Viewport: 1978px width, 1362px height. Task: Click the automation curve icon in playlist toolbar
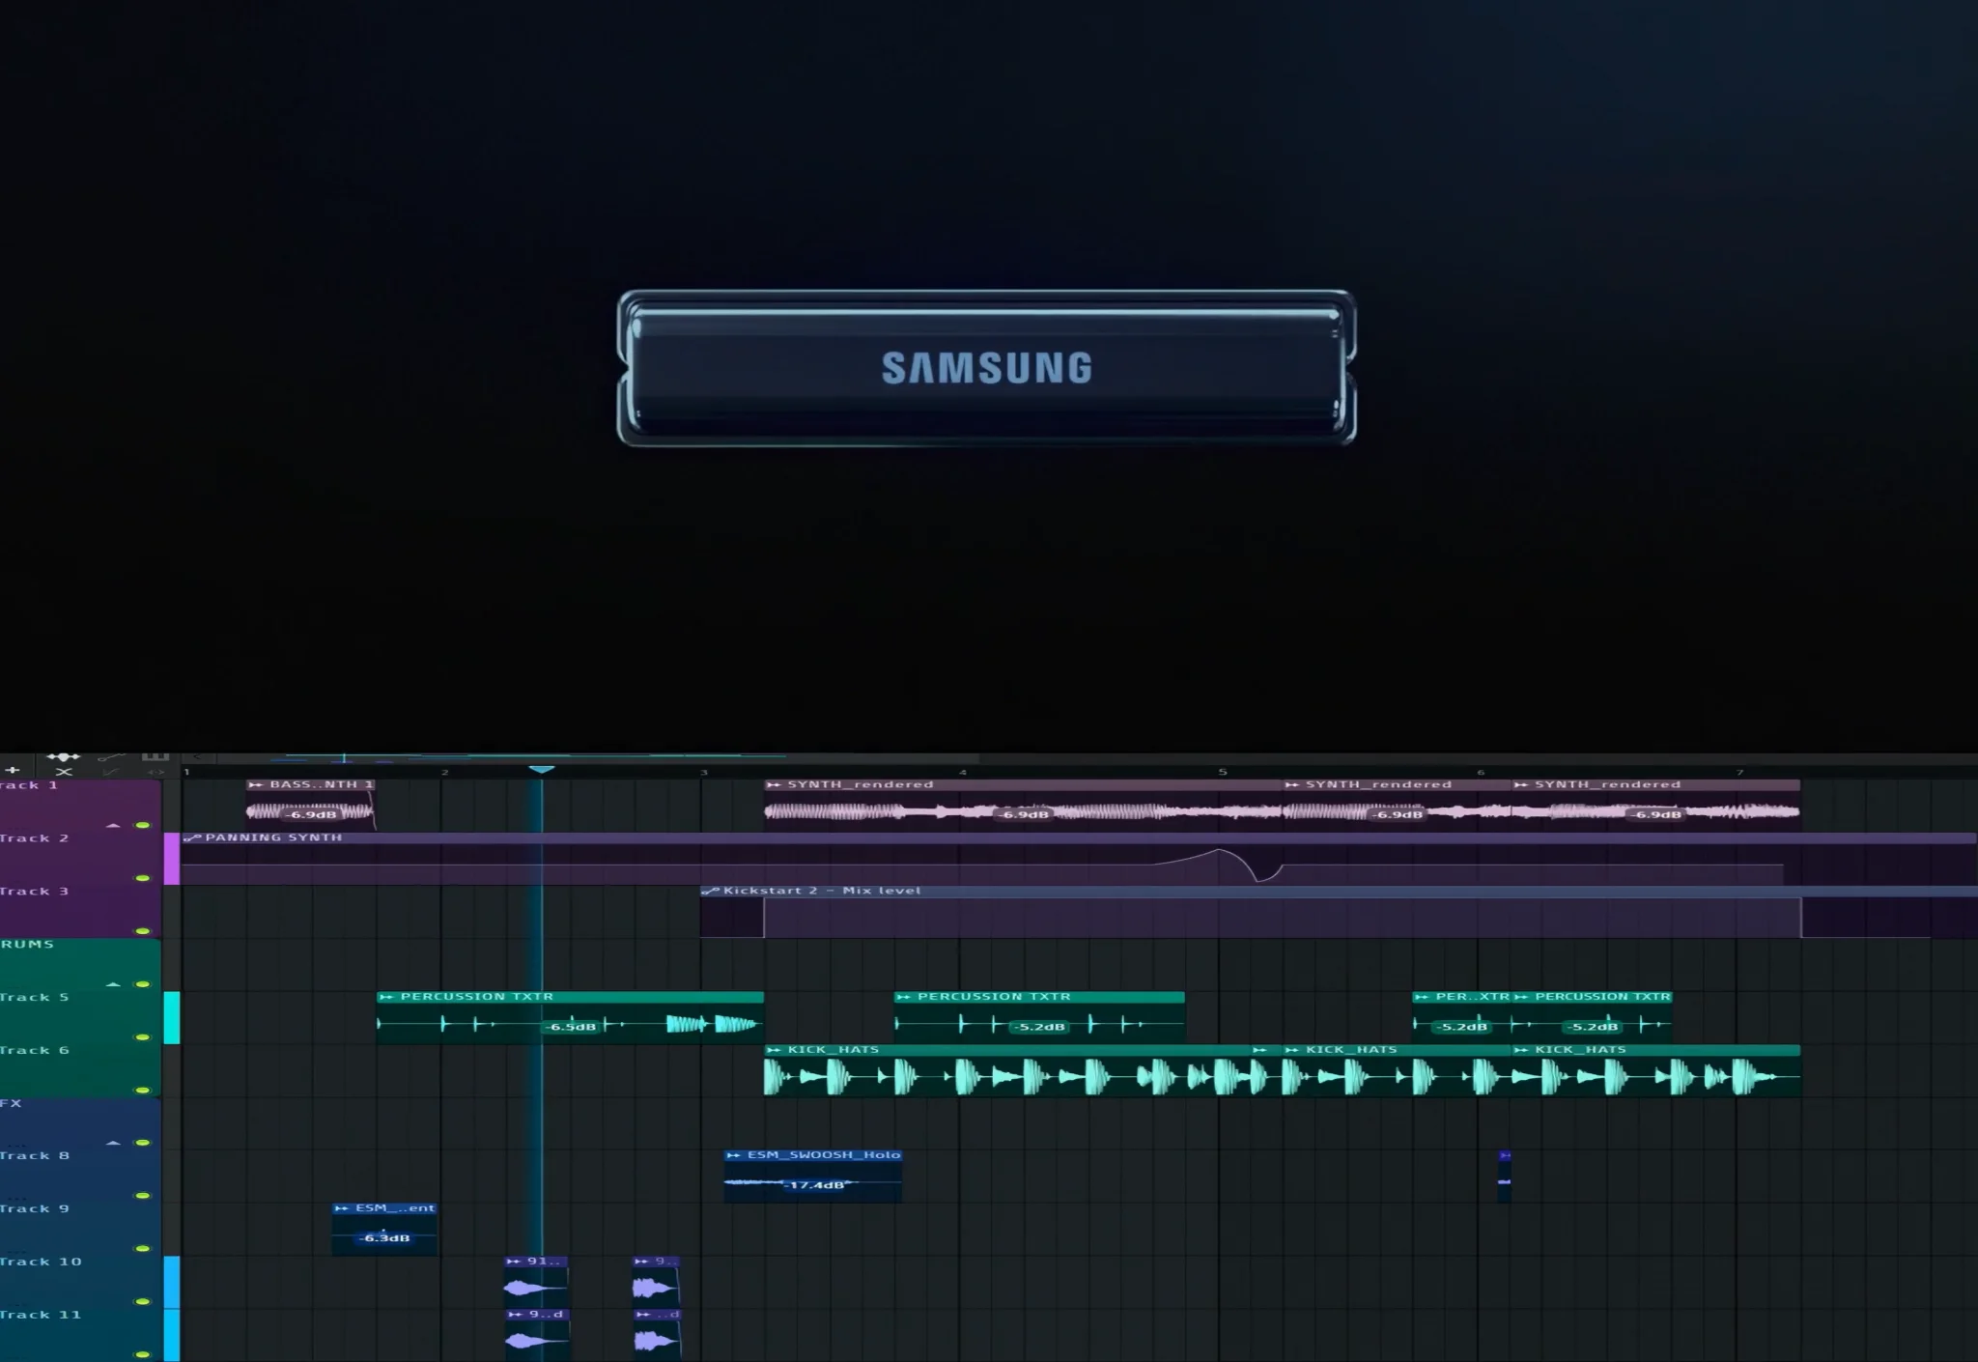point(110,756)
